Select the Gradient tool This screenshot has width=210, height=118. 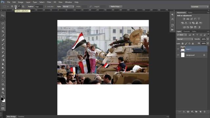pyautogui.click(x=3, y=60)
